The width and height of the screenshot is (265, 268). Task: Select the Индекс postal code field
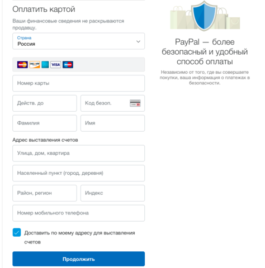[112, 193]
